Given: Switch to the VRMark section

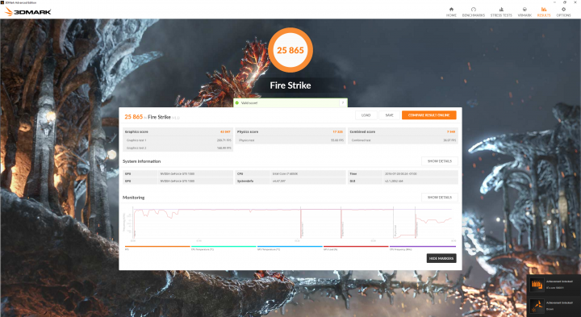Looking at the screenshot, I should (x=525, y=12).
